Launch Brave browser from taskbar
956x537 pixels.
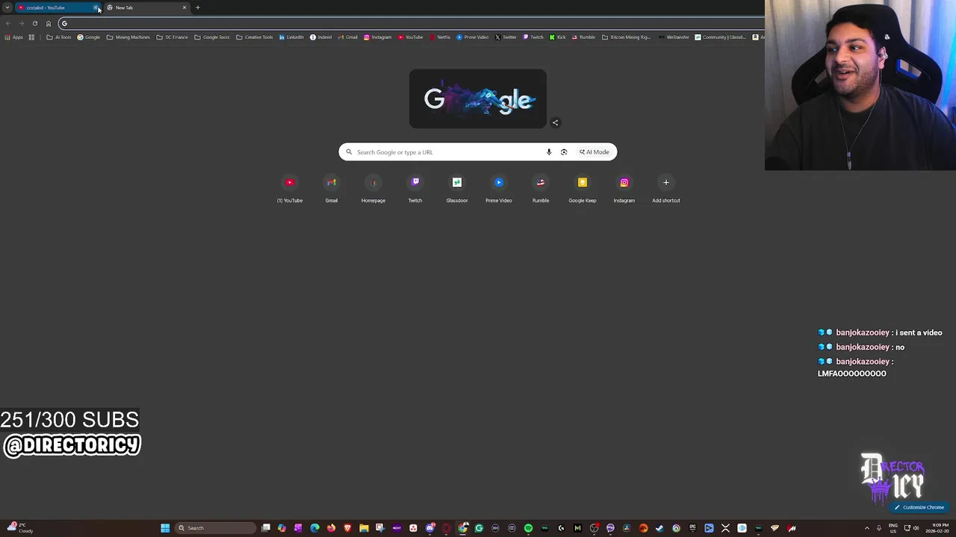tap(347, 528)
